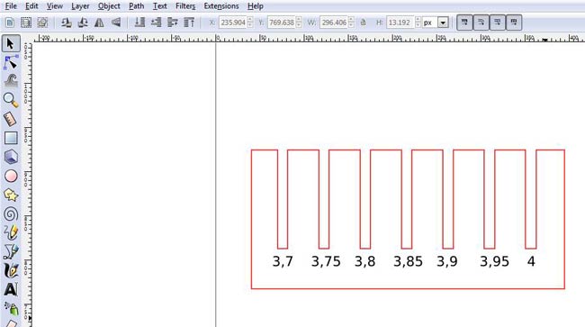Raise selection to top
Viewport: 585px width, 327px height.
coord(189,23)
